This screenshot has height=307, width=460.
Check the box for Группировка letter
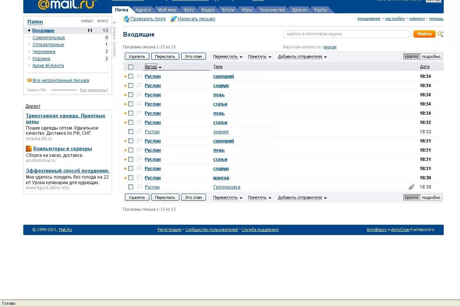[131, 187]
